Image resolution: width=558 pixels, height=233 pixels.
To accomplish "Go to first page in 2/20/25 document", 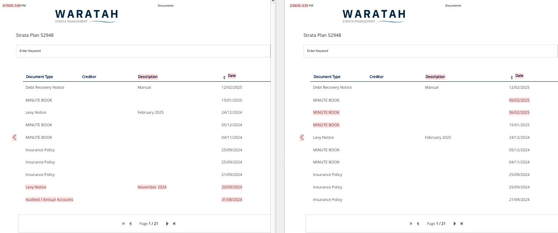I will [x=411, y=223].
